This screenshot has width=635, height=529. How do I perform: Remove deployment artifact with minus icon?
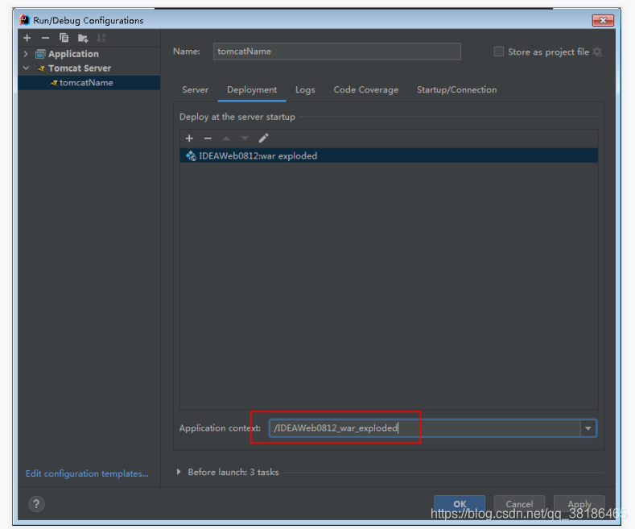pyautogui.click(x=208, y=138)
